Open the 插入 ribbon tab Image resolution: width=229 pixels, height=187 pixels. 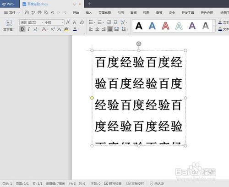pyautogui.click(x=88, y=13)
